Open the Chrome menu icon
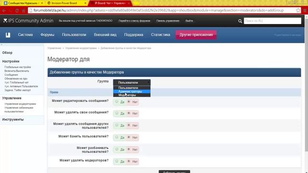The height and width of the screenshot is (173, 308). click(x=305, y=10)
